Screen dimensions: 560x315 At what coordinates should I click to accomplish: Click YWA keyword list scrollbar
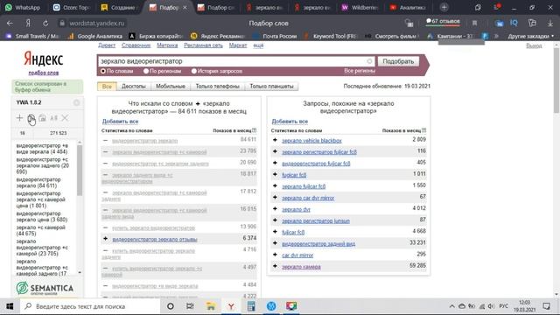tap(80, 171)
